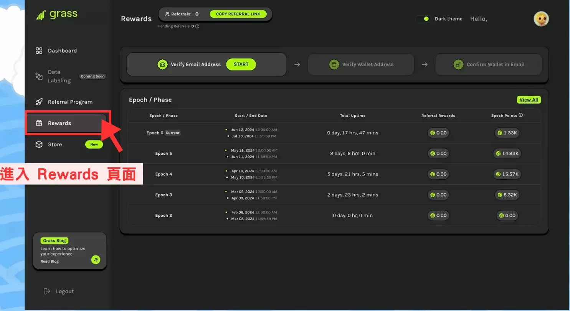Click the grass logo icon
Image resolution: width=570 pixels, height=311 pixels.
pos(41,15)
